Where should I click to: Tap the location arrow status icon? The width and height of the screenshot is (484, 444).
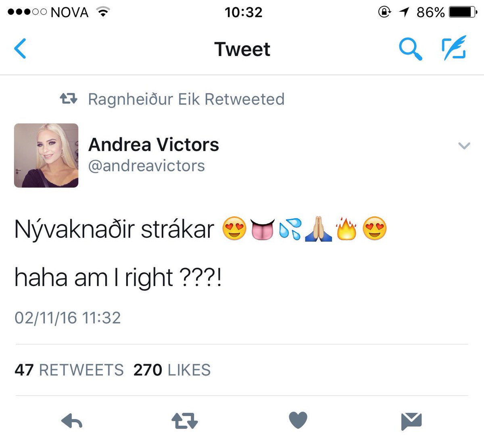[x=404, y=12]
